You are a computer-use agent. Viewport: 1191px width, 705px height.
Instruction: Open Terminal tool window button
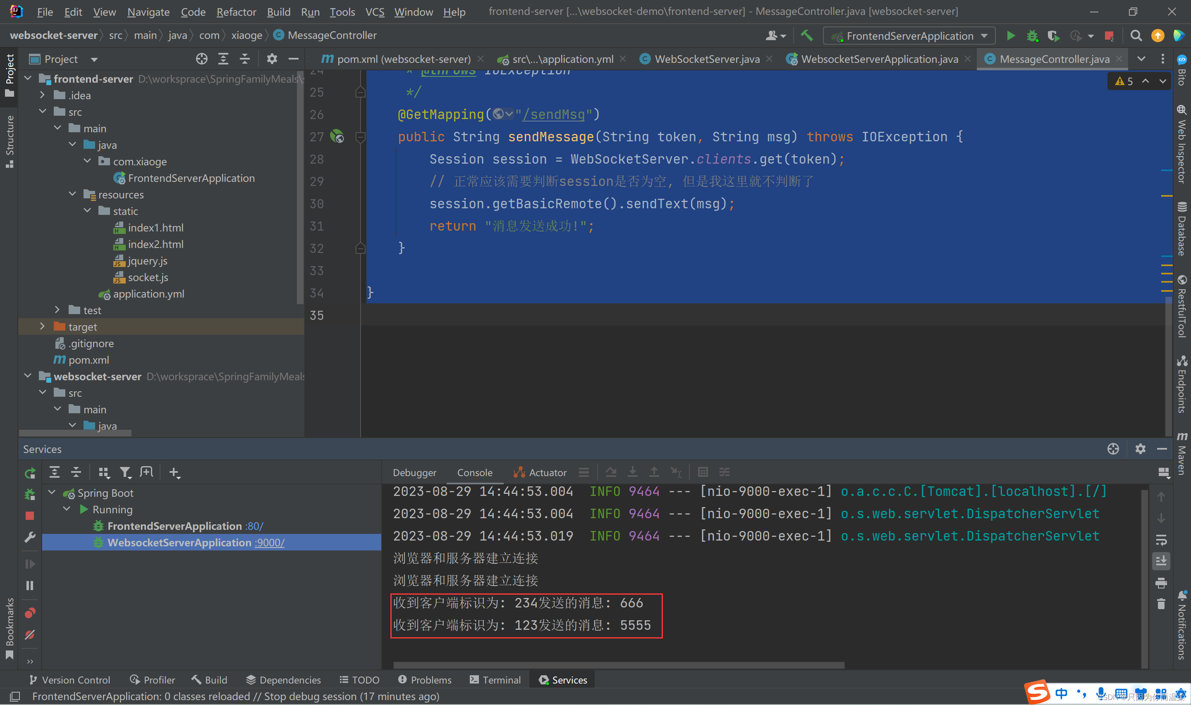pos(495,680)
